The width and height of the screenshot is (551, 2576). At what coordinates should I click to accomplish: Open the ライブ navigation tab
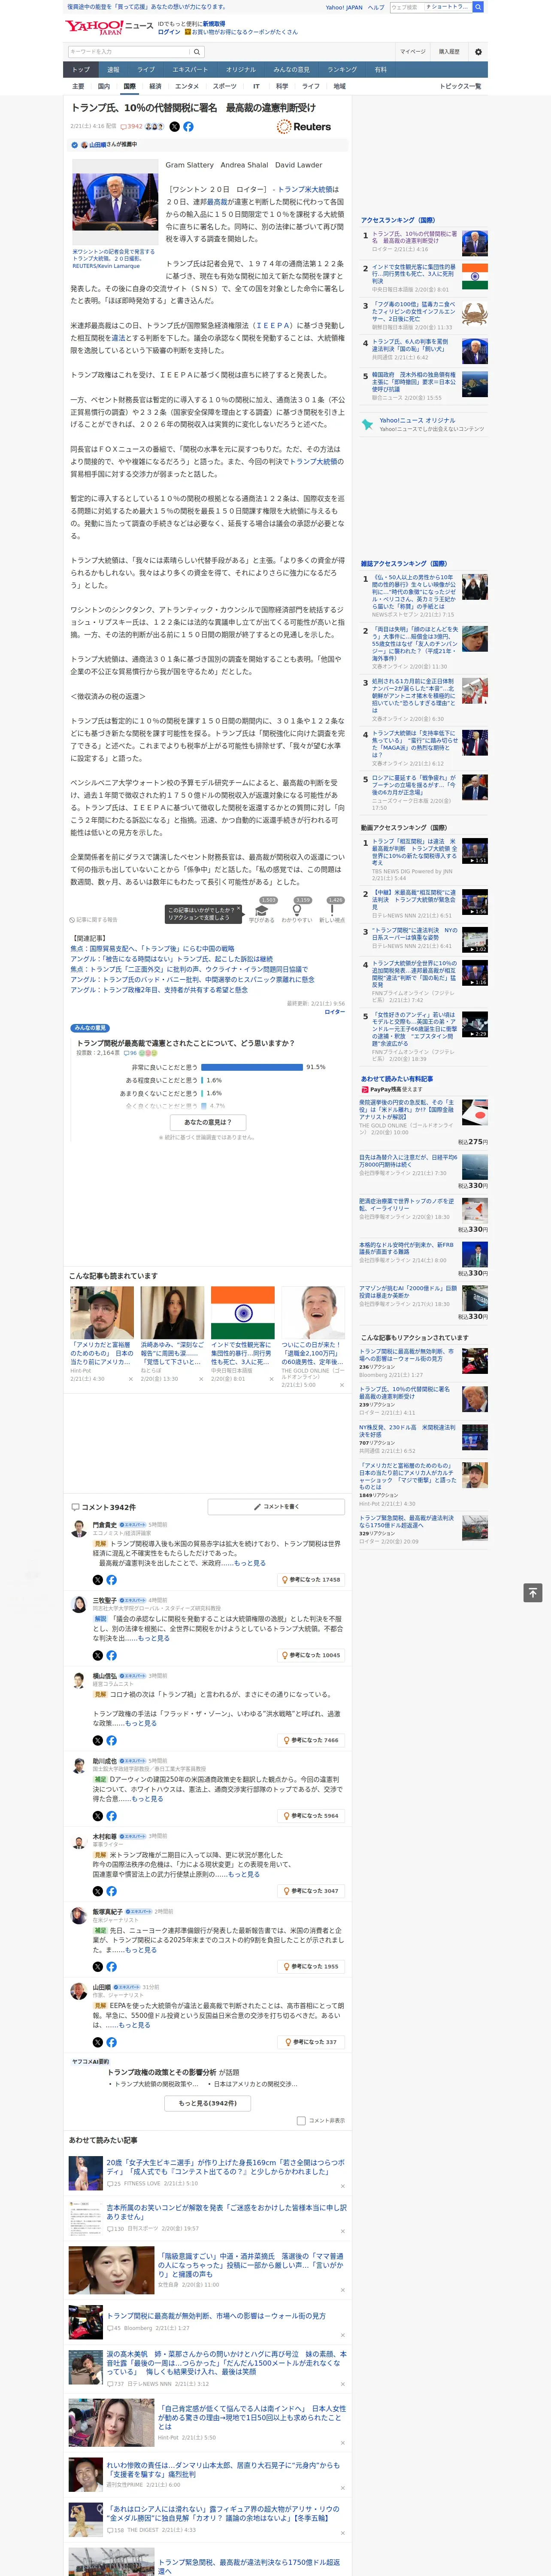tap(146, 70)
